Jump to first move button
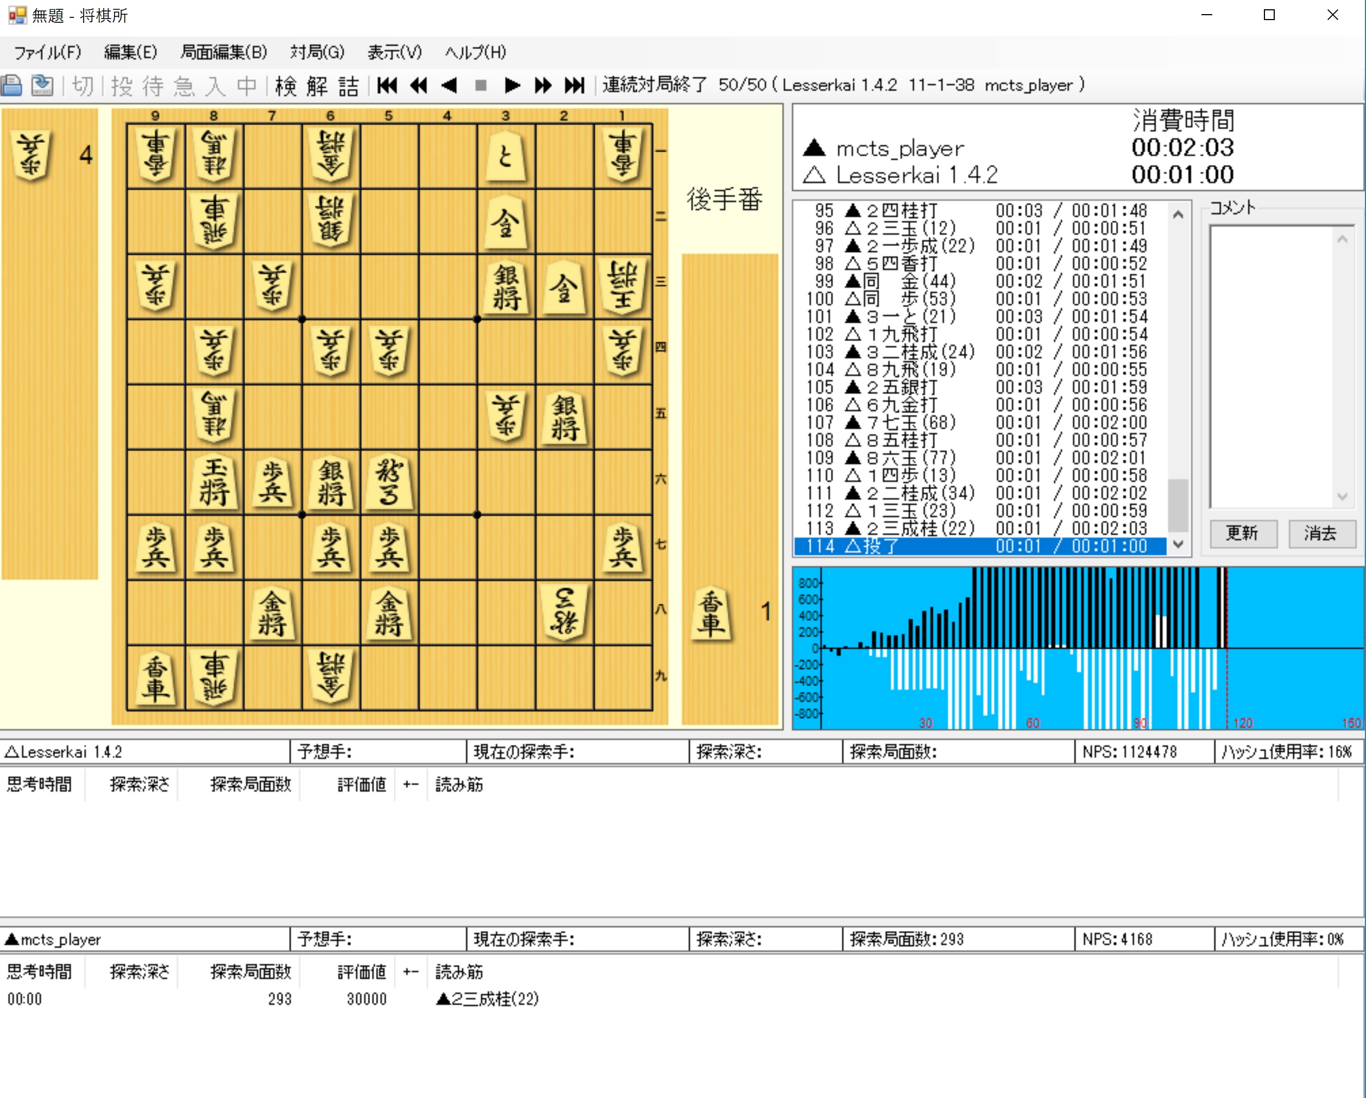Image resolution: width=1366 pixels, height=1098 pixels. (x=387, y=85)
